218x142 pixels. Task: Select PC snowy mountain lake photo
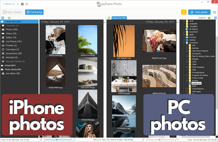click(x=124, y=111)
